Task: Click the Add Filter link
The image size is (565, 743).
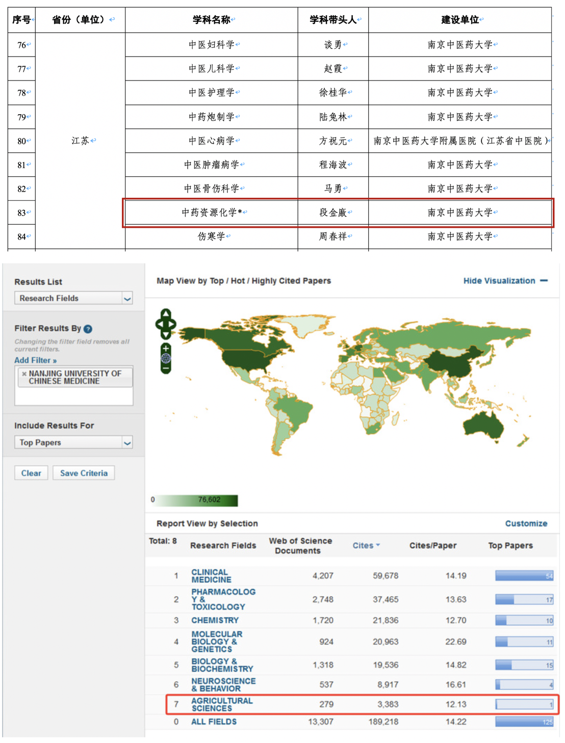Action: point(35,360)
